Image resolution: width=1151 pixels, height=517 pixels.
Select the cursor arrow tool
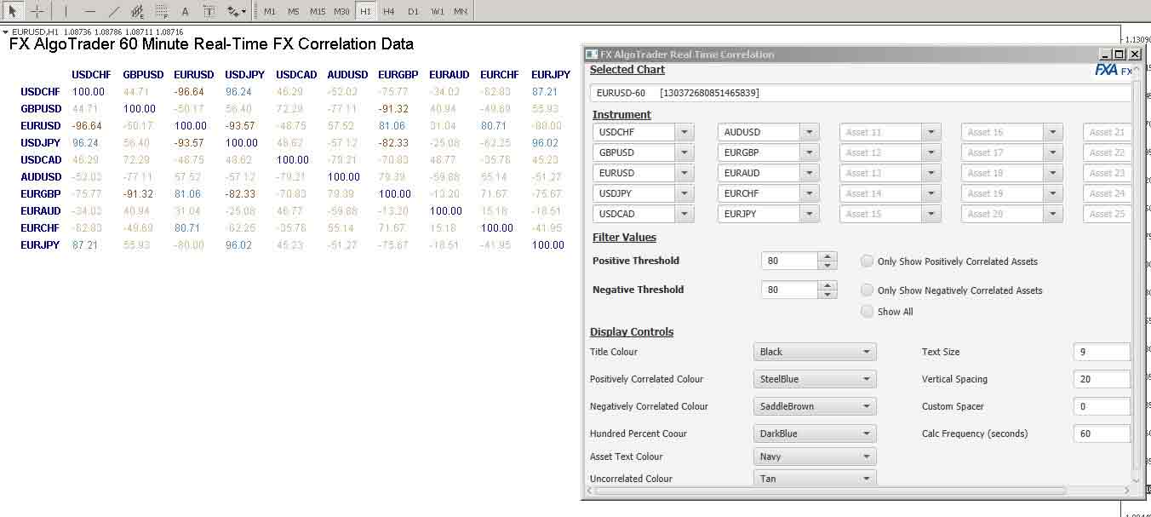click(12, 11)
